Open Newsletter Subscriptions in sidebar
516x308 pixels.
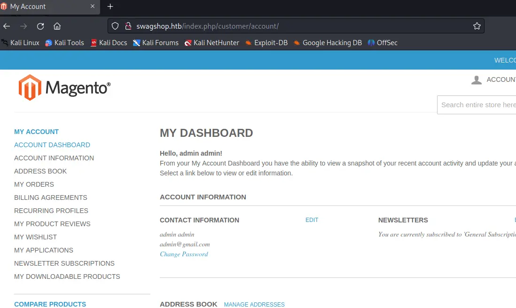(64, 263)
